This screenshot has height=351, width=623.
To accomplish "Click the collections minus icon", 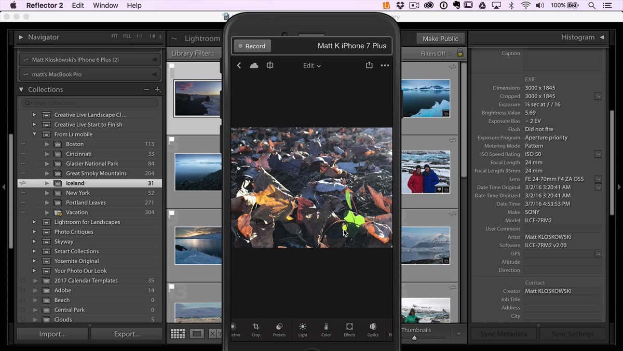I will pos(146,89).
